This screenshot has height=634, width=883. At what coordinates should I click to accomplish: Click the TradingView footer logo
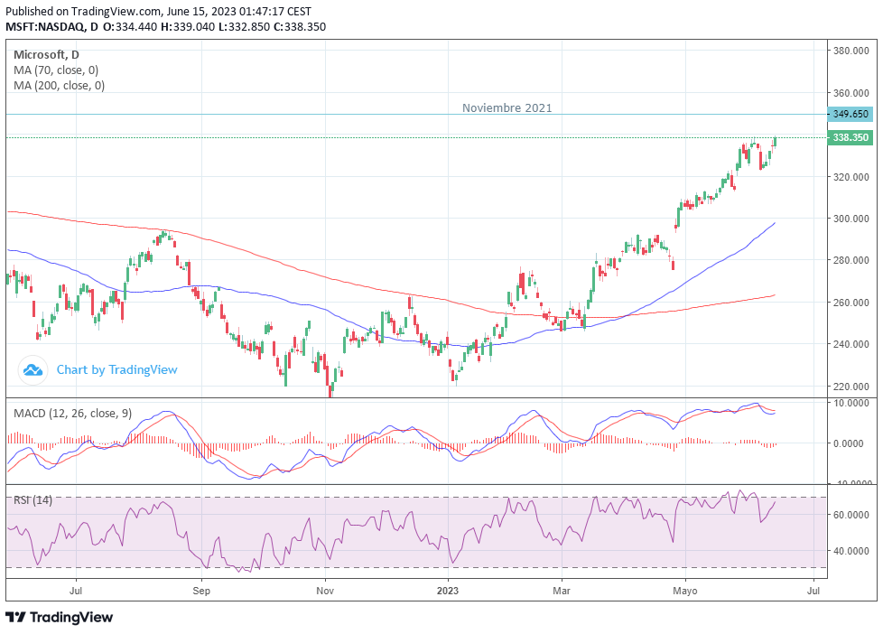pyautogui.click(x=59, y=617)
